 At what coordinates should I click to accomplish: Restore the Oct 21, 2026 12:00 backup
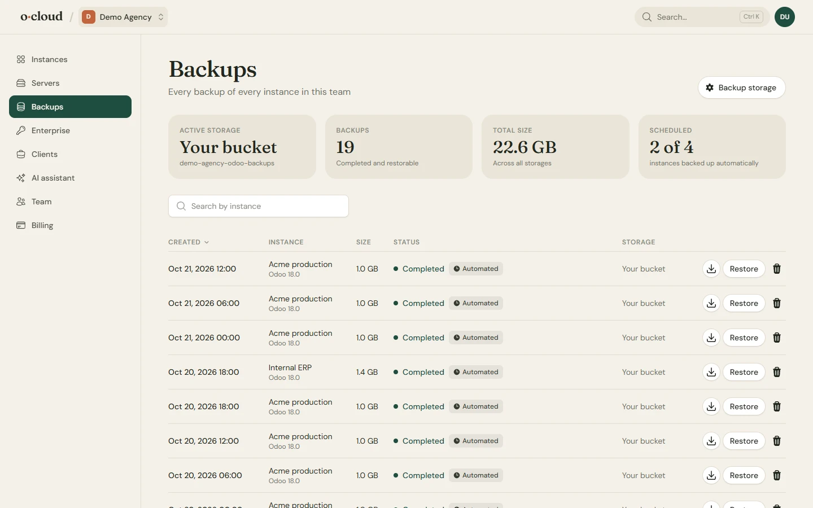pos(744,269)
